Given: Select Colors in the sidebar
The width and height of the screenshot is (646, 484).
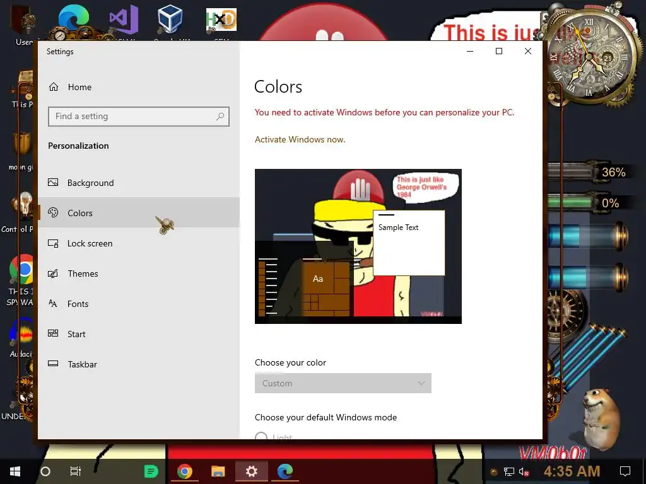Looking at the screenshot, I should point(138,213).
